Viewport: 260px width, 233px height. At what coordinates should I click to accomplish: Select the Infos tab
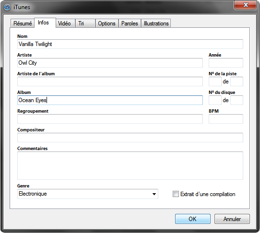[45, 23]
